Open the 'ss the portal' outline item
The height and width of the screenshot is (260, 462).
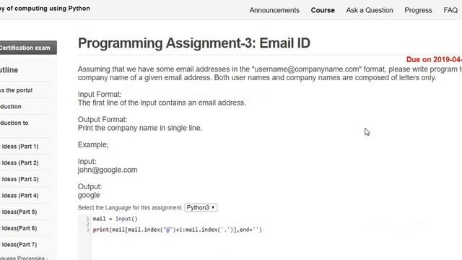[x=16, y=90]
